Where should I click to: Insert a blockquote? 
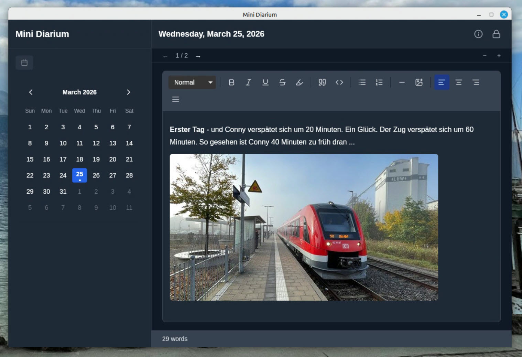[322, 83]
